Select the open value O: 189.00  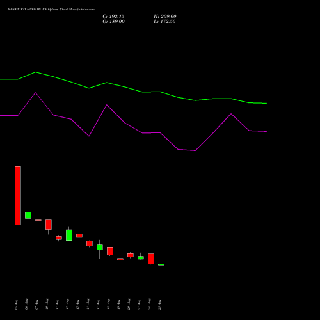tap(113, 22)
